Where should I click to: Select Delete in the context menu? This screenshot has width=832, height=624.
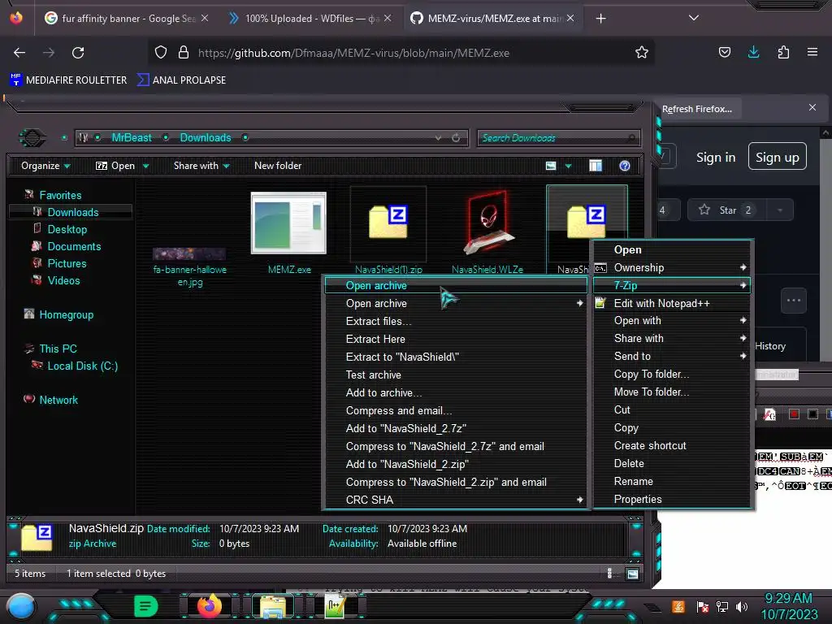click(x=629, y=464)
